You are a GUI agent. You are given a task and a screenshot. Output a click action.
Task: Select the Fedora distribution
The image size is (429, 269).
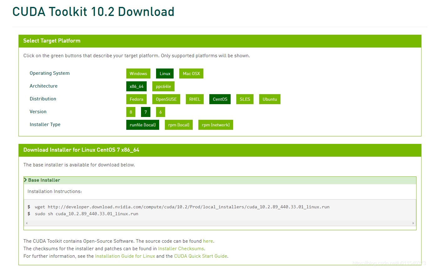[136, 99]
